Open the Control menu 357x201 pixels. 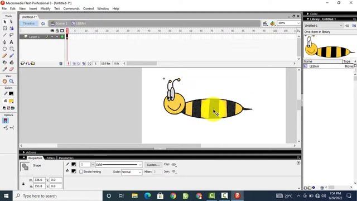(x=88, y=8)
